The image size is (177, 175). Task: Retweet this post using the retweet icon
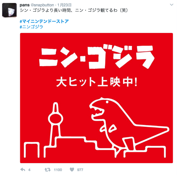click(x=48, y=169)
